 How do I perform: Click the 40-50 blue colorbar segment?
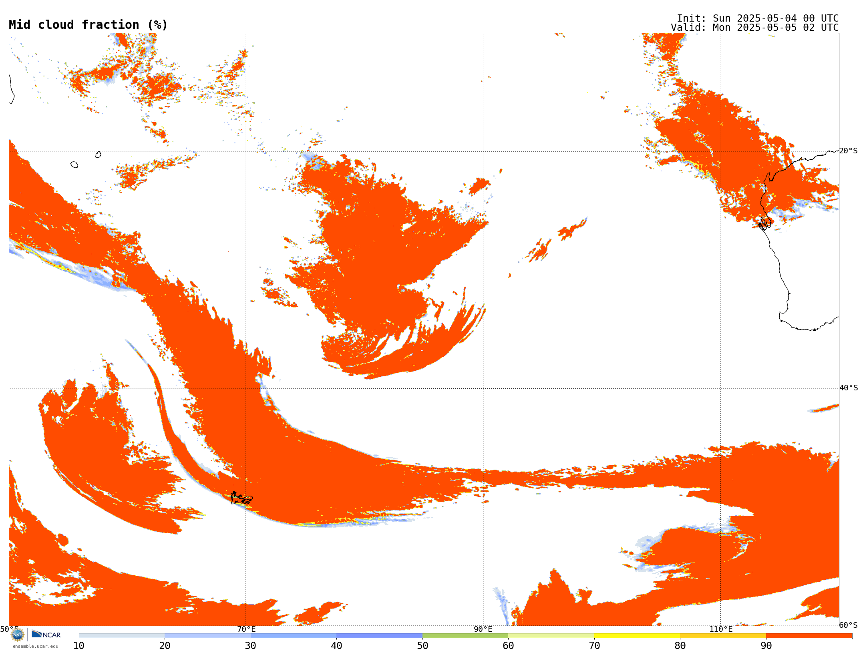(379, 636)
